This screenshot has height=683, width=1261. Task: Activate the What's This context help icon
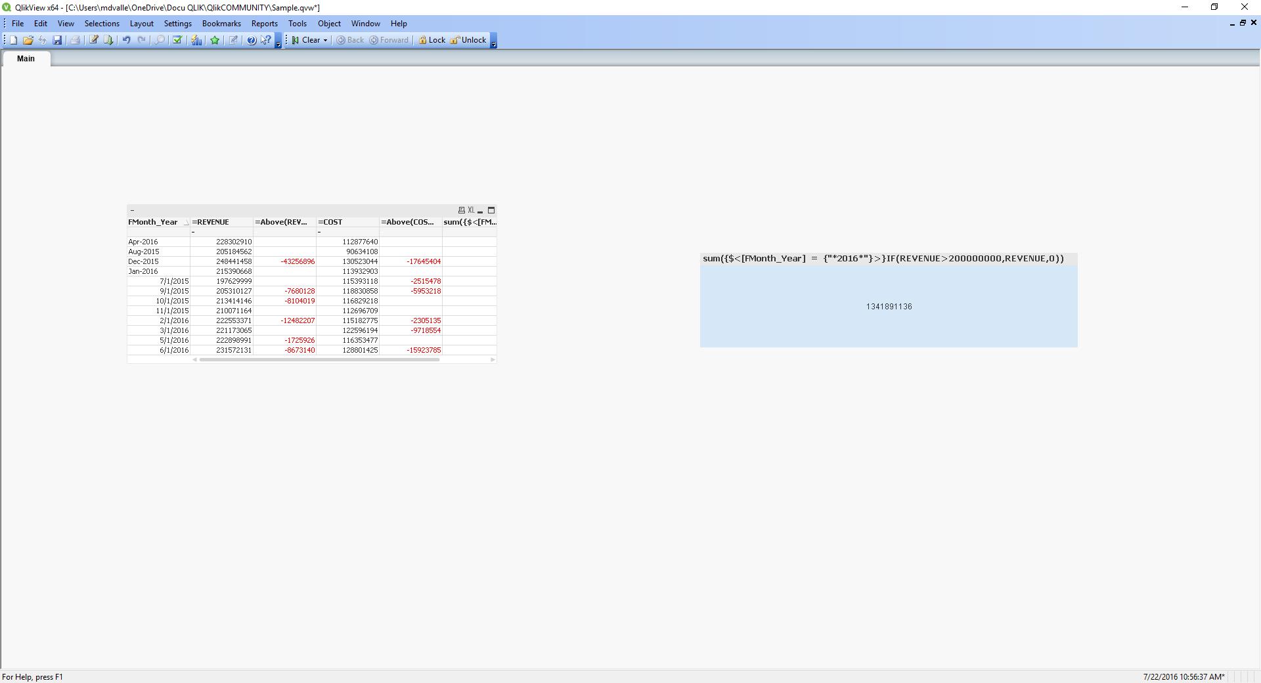265,40
